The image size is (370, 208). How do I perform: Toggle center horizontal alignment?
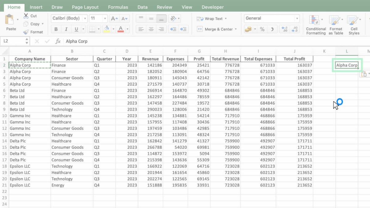(151, 29)
